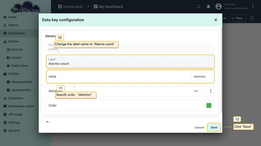Click the Label input field
261x146 pixels.
coord(130,62)
